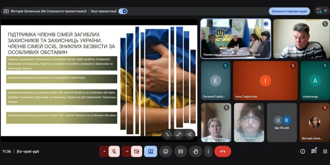Turn on closed captions
The height and width of the screenshot is (165, 330).
181,151
